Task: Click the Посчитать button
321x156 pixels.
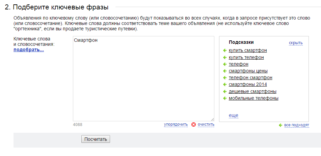Action: (x=96, y=139)
